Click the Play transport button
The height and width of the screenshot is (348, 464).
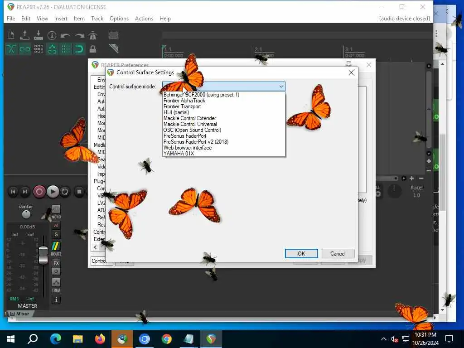click(x=53, y=192)
